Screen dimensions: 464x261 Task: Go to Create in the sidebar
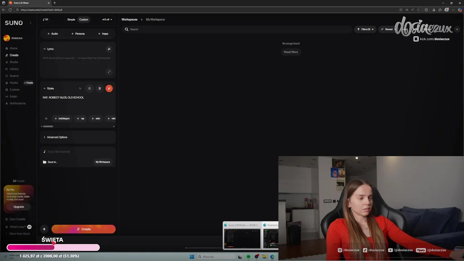click(x=12, y=55)
